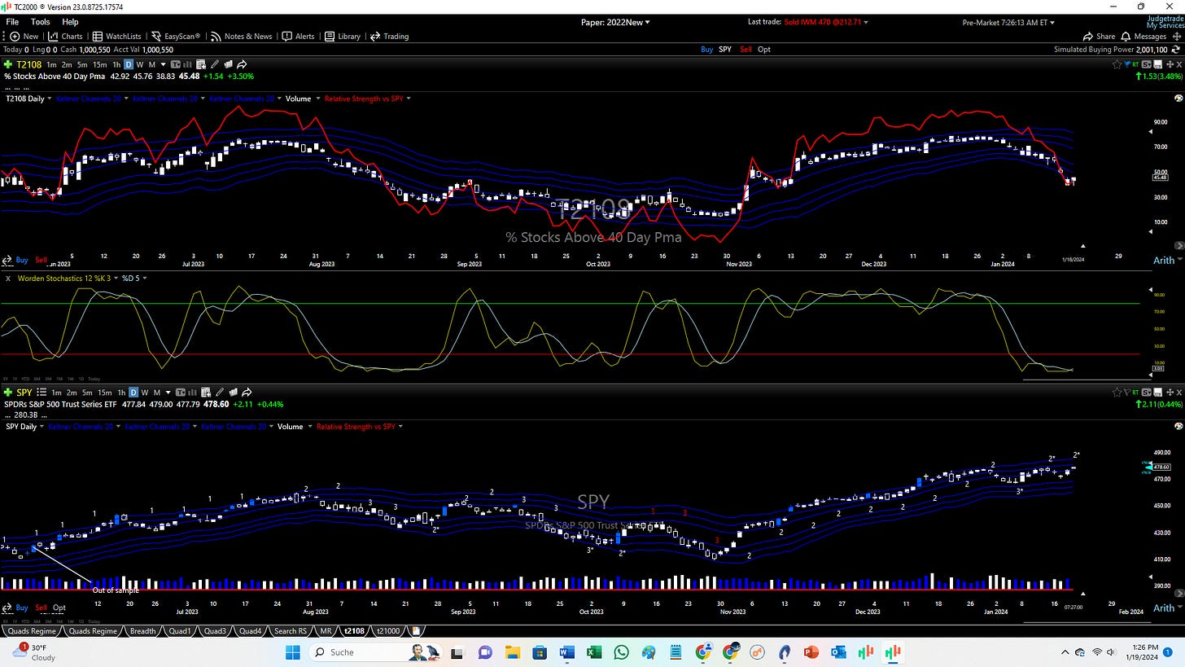Switch the T2108 chart to Weekly (W)
Image resolution: width=1185 pixels, height=667 pixels.
click(140, 64)
